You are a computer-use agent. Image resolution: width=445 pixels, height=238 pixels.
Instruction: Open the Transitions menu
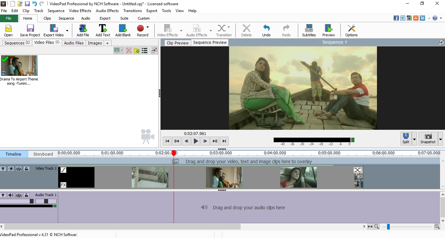(x=132, y=11)
